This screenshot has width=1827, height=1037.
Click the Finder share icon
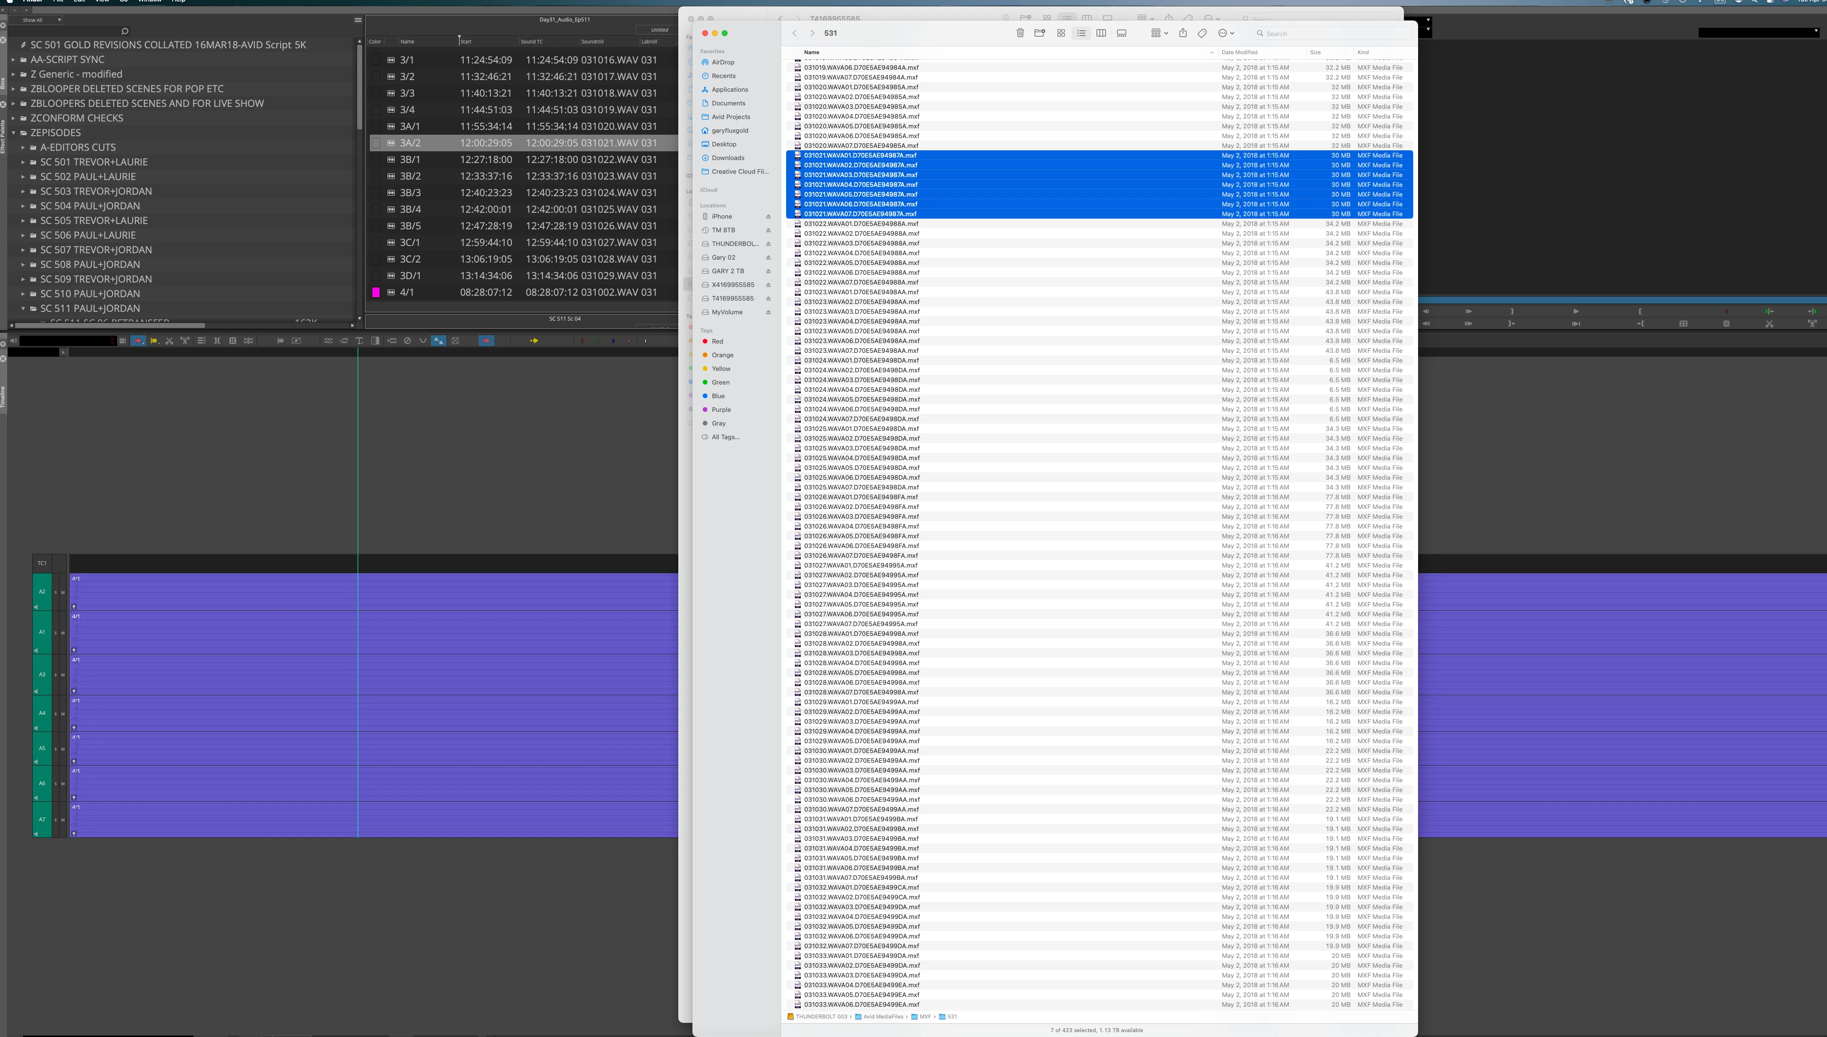pos(1183,33)
